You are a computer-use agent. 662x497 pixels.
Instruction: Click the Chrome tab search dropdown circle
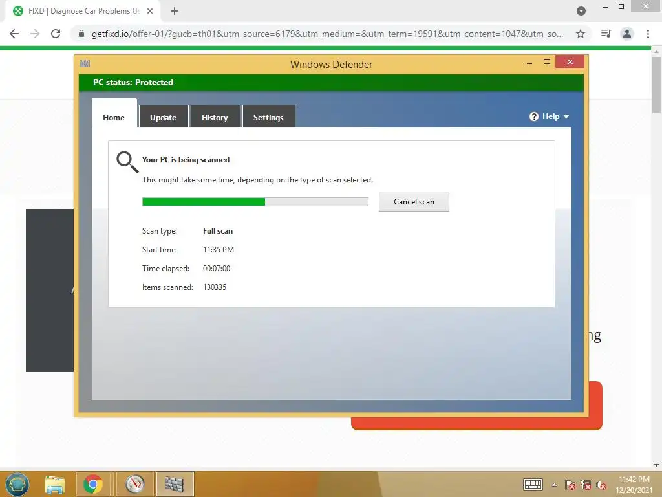point(581,11)
